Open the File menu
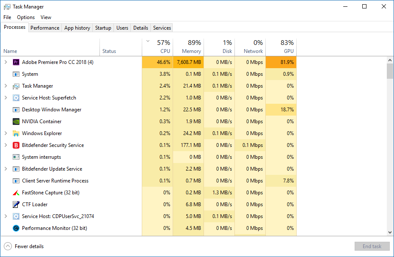The width and height of the screenshot is (394, 257). [x=7, y=17]
